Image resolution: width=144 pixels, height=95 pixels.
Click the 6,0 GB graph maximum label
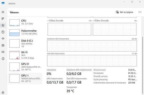(134, 39)
